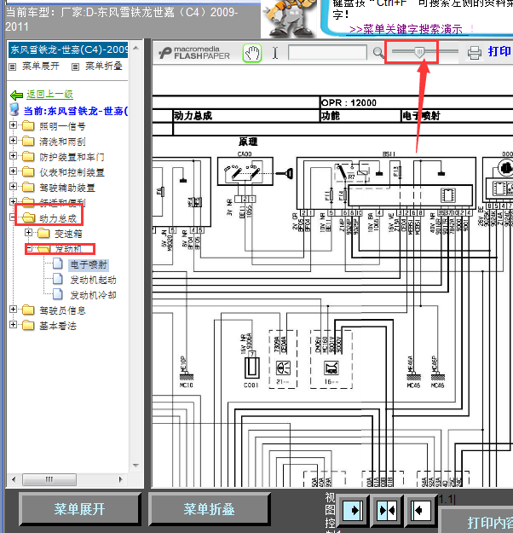513x533 pixels.
Task: Expand the 变速箱 subfolder node
Action: pos(28,233)
